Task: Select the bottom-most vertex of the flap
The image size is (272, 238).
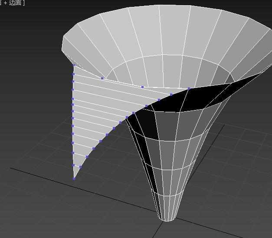Action: pos(74,178)
